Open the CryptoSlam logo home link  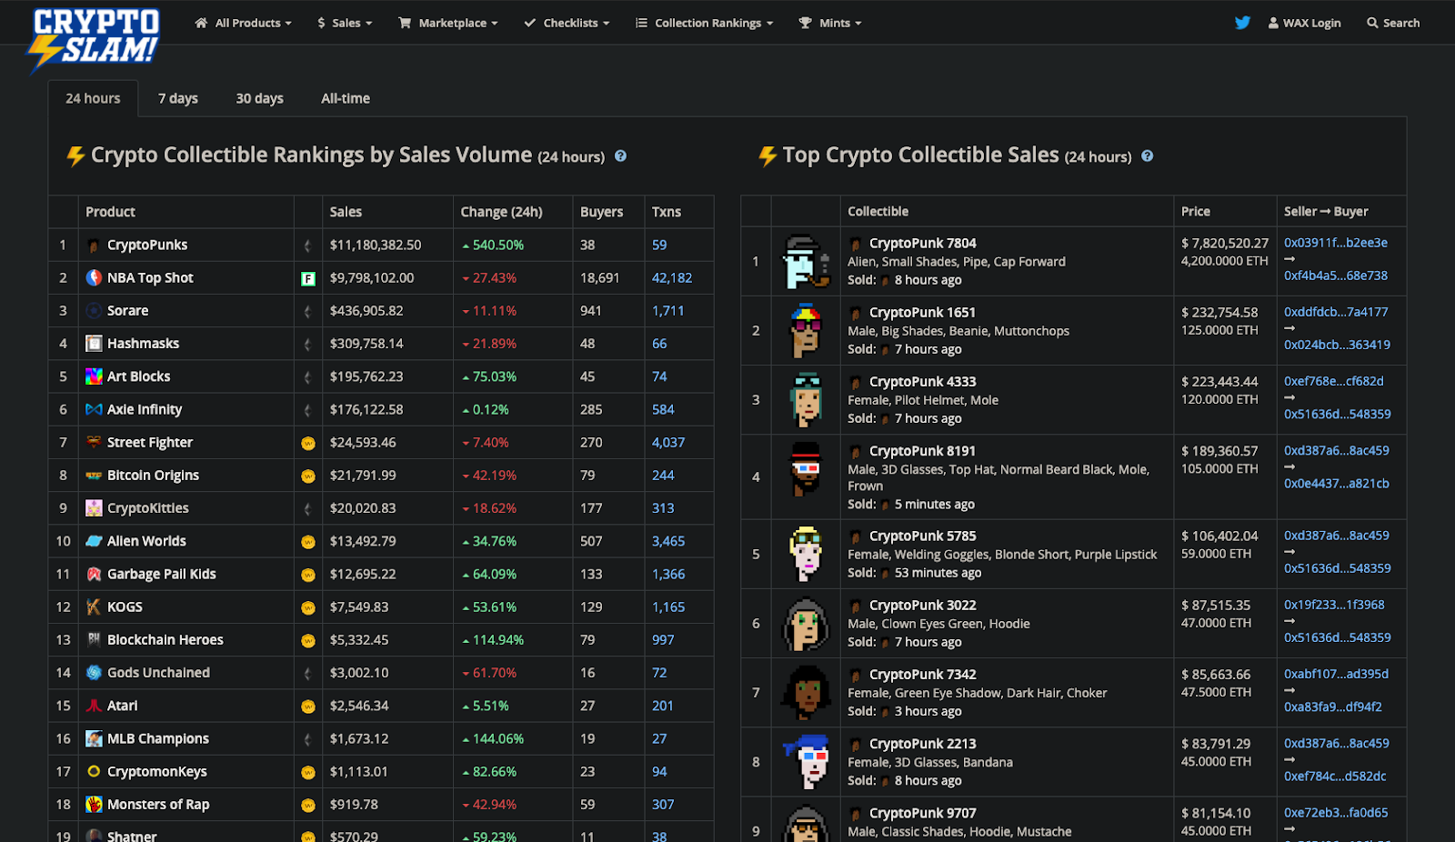coord(95,39)
